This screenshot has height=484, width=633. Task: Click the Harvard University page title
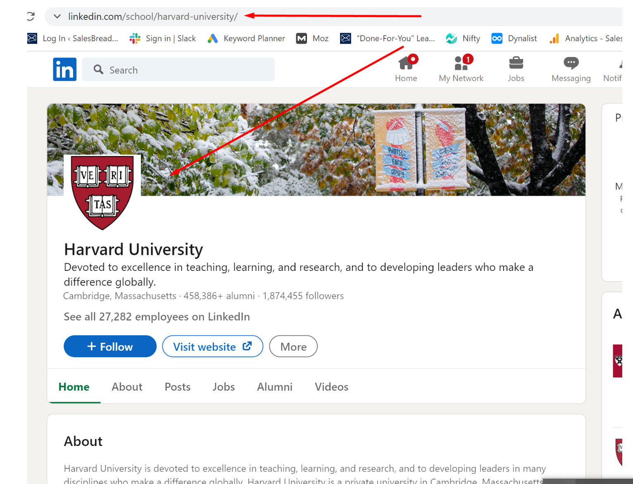[133, 249]
